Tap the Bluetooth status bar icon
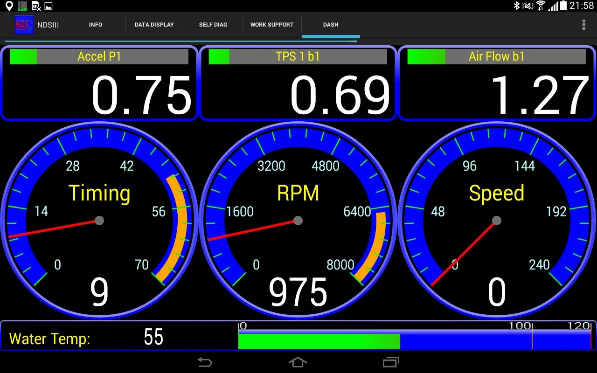The width and height of the screenshot is (597, 373). pyautogui.click(x=516, y=6)
